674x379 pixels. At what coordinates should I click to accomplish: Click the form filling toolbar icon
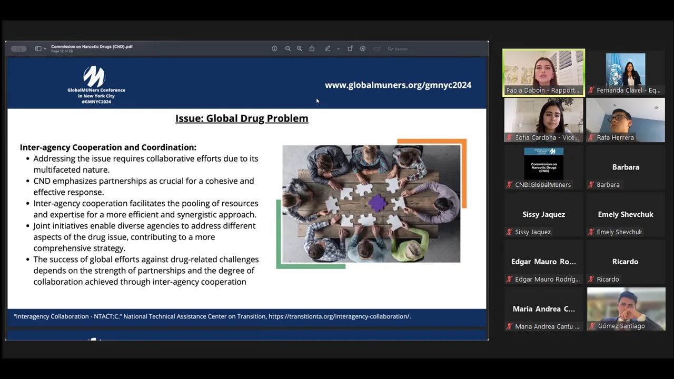377,48
